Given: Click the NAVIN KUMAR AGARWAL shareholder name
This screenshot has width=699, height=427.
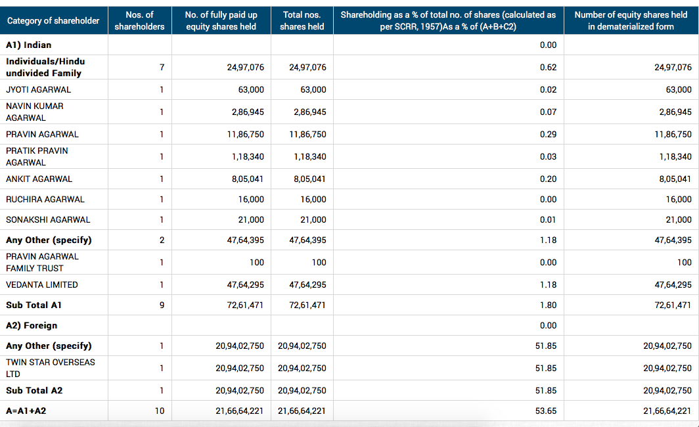Looking at the screenshot, I should point(35,112).
